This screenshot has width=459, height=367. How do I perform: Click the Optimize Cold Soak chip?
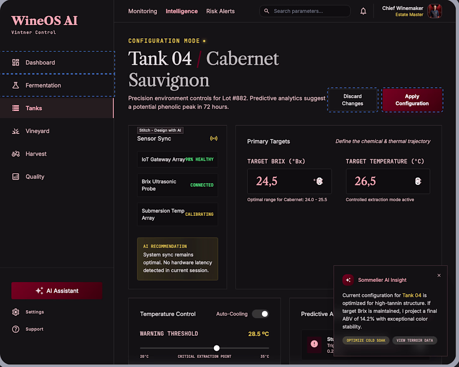point(366,340)
